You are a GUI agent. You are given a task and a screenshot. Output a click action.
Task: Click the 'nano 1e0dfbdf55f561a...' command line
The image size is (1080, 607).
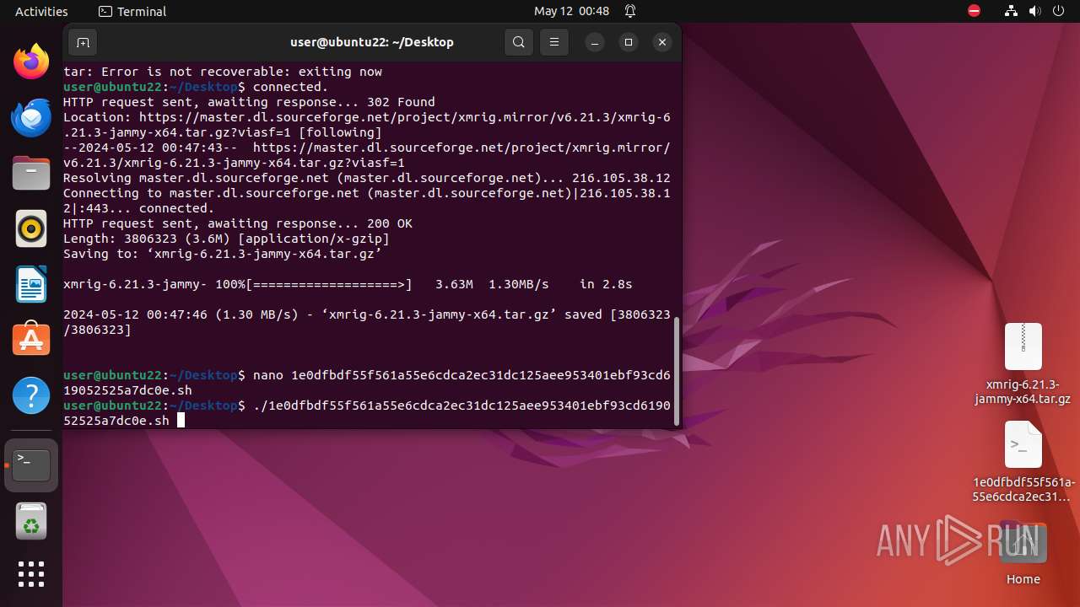[x=367, y=383]
